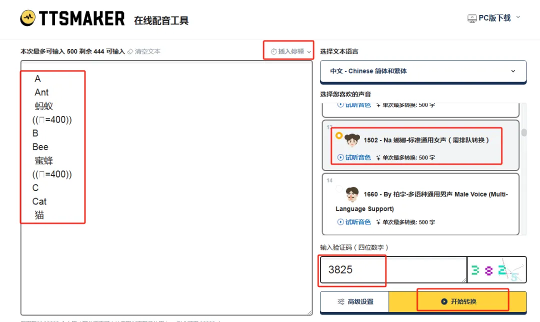
Task: Click the text line 'Cat'
Action: pyautogui.click(x=39, y=201)
